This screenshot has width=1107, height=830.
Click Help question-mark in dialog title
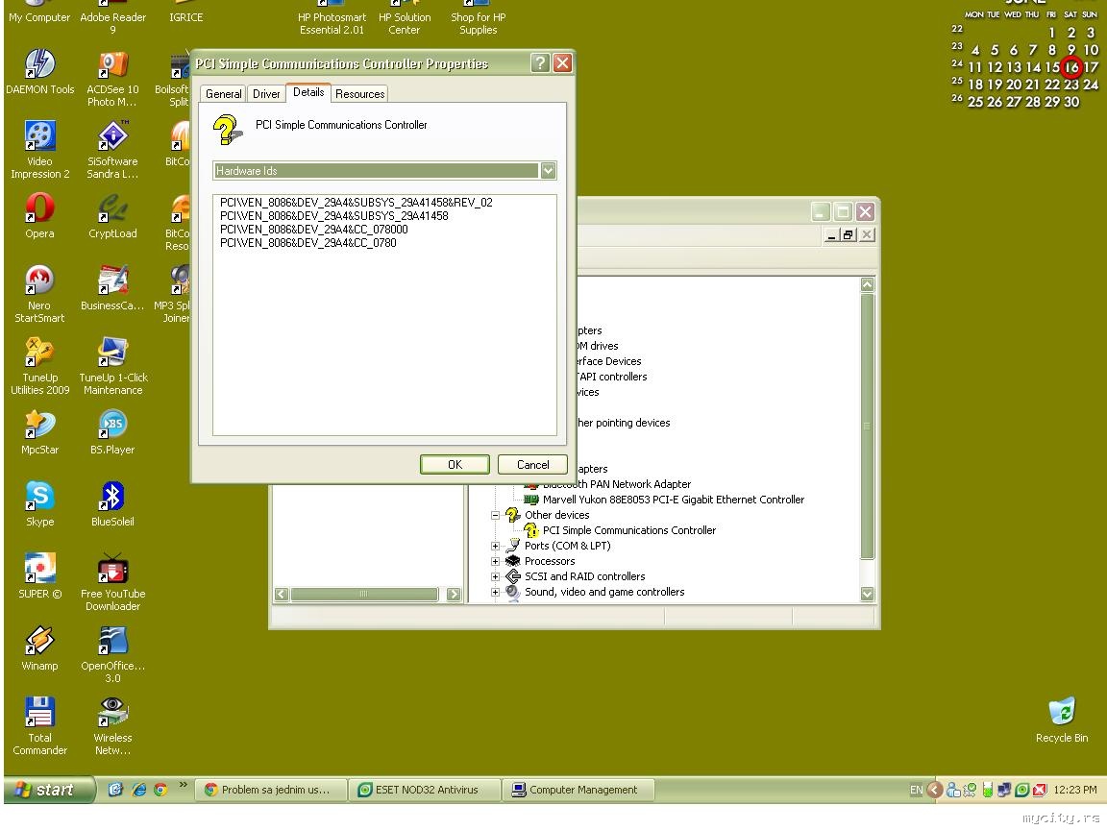(540, 63)
